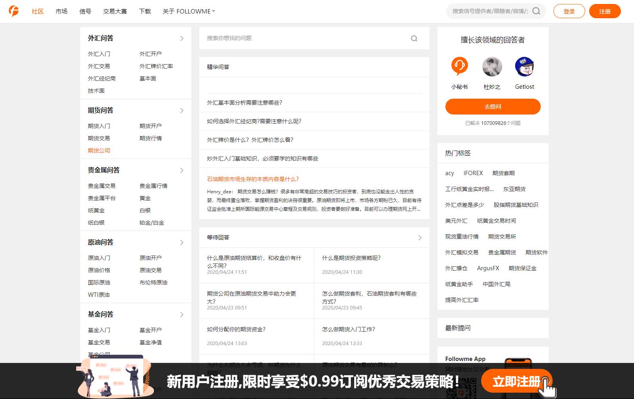
Task: Open the 等待回答 section arrow
Action: [420, 238]
